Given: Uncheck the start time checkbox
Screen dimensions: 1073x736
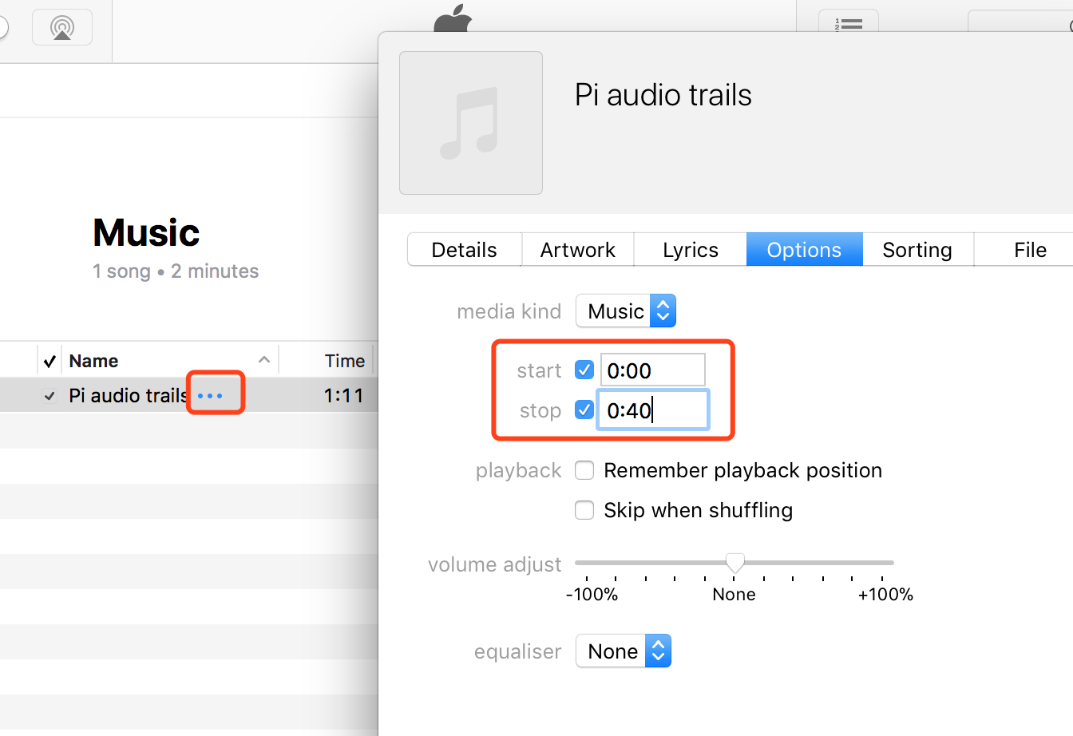Looking at the screenshot, I should click(584, 370).
